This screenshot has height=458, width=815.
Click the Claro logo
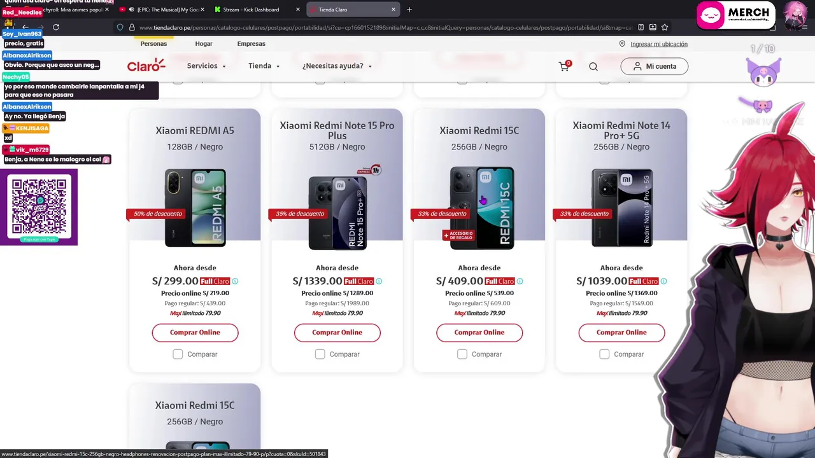(146, 66)
